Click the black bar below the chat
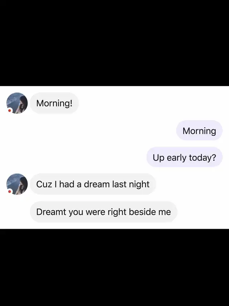The height and width of the screenshot is (306, 229). 114,267
